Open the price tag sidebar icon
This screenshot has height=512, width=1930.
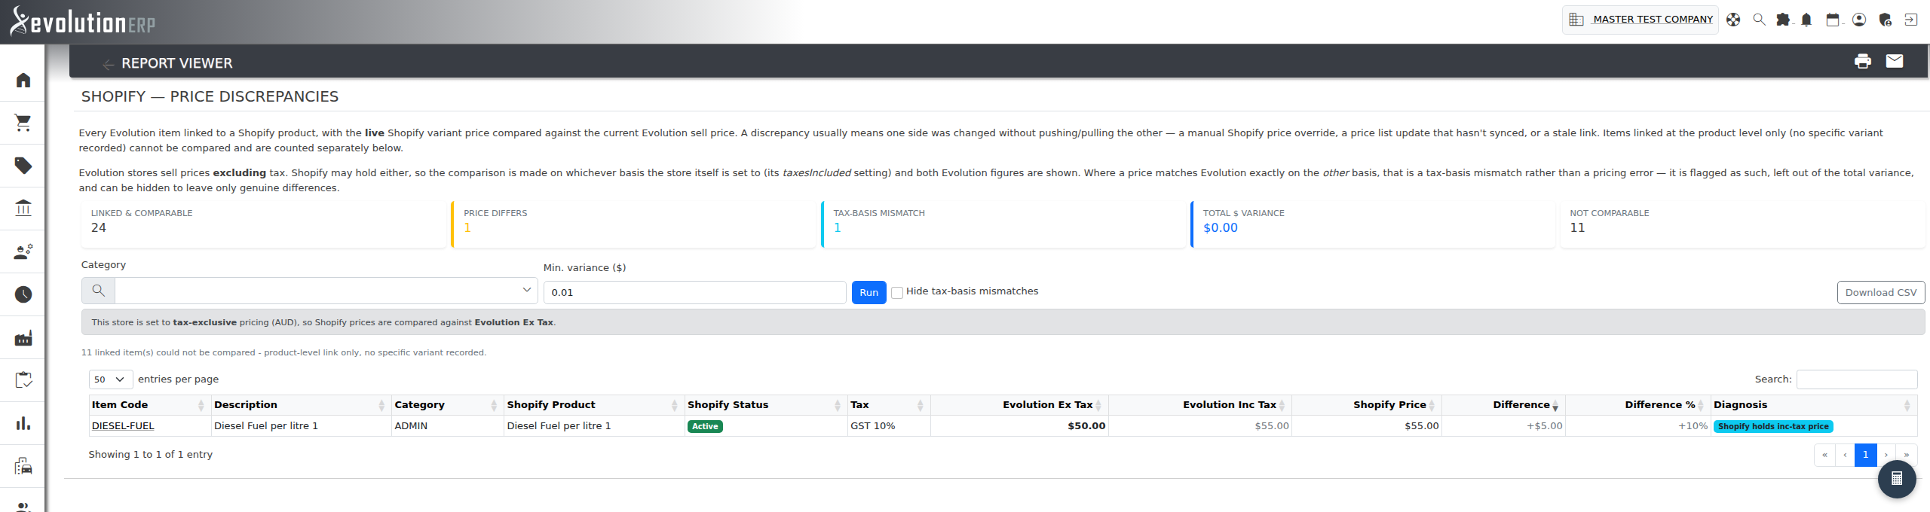tap(23, 166)
